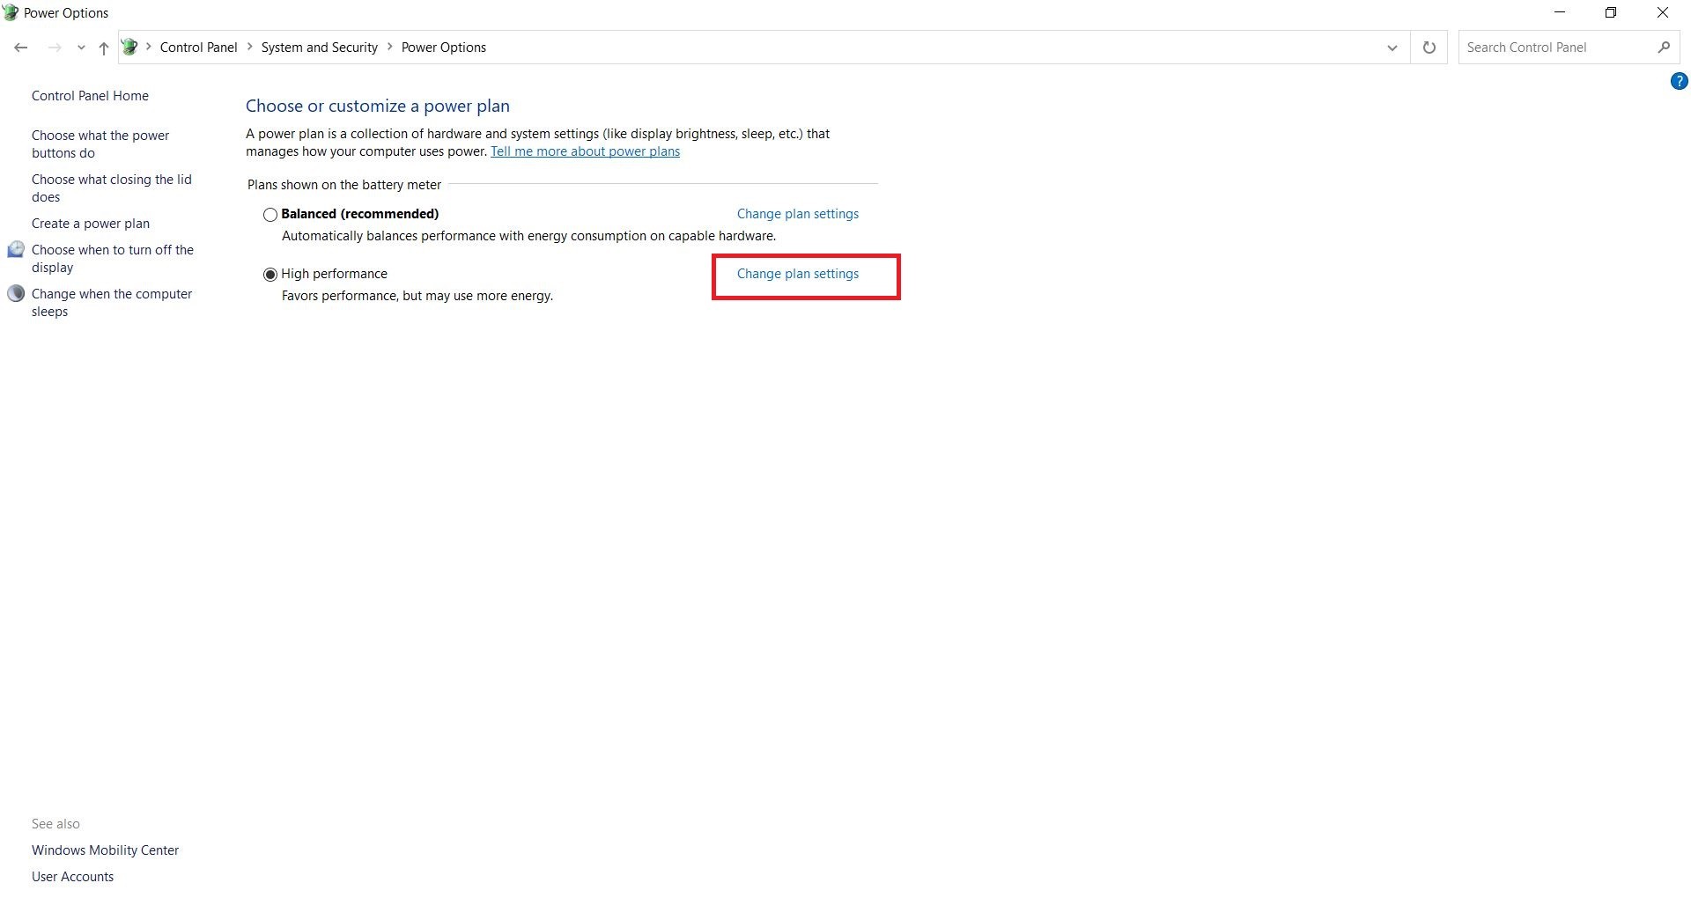1691x905 pixels.
Task: Click the forward navigation arrow
Action: [x=55, y=48]
